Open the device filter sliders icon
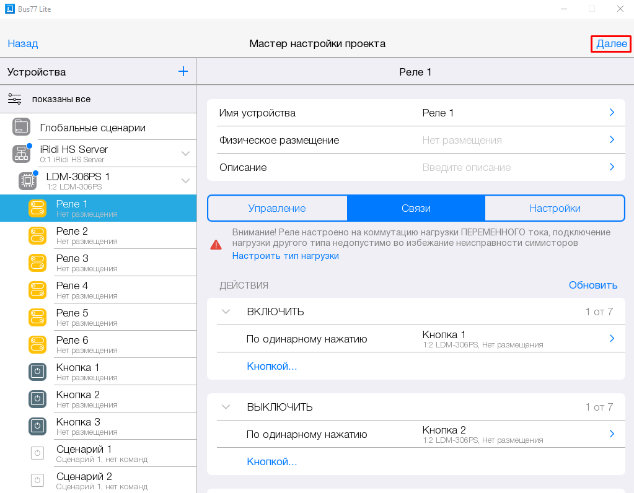This screenshot has height=493, width=634. coord(15,99)
